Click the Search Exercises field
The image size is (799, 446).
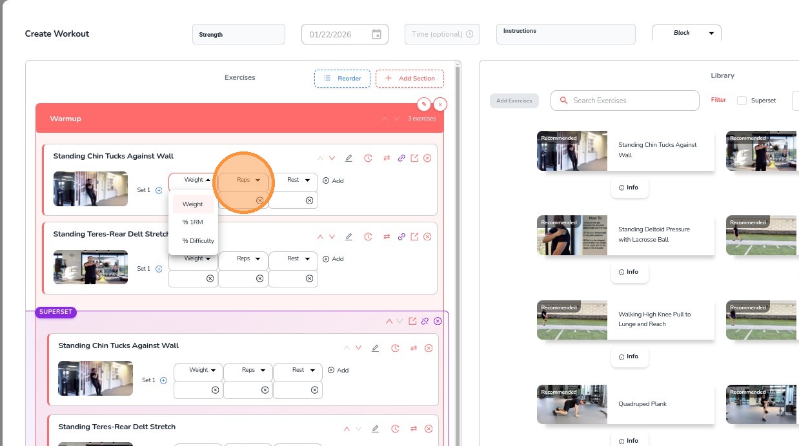[625, 101]
